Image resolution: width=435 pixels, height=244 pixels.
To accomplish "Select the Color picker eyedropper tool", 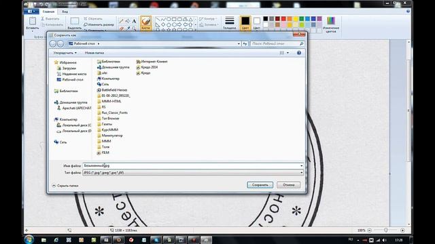I will pos(128,28).
